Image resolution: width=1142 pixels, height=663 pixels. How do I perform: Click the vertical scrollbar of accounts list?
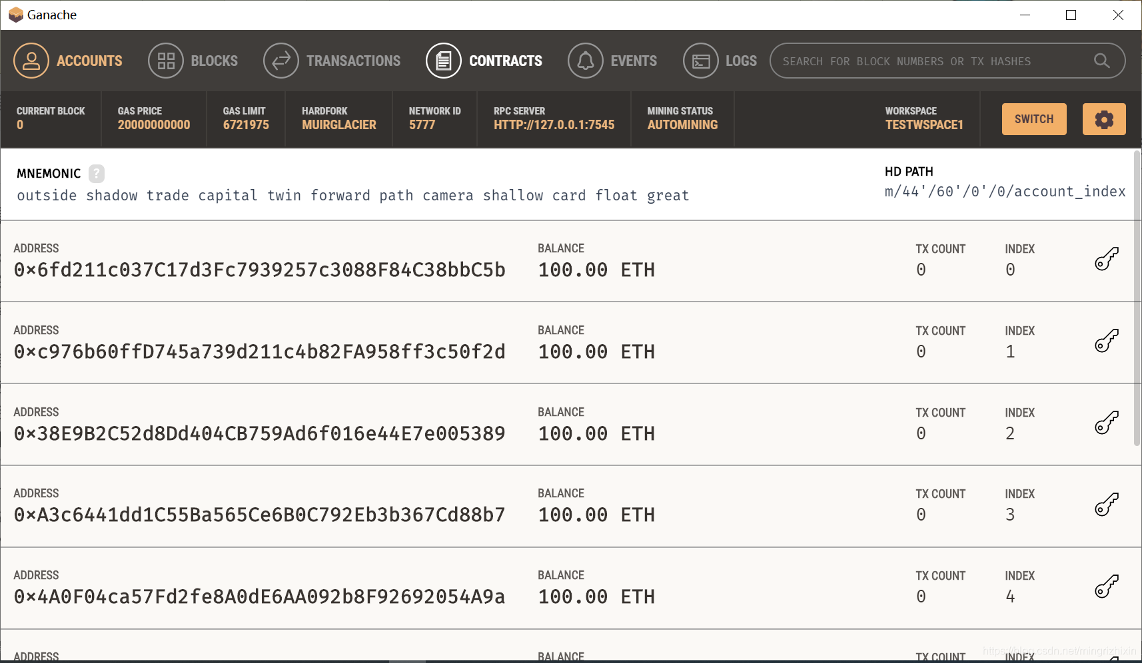pyautogui.click(x=1137, y=298)
